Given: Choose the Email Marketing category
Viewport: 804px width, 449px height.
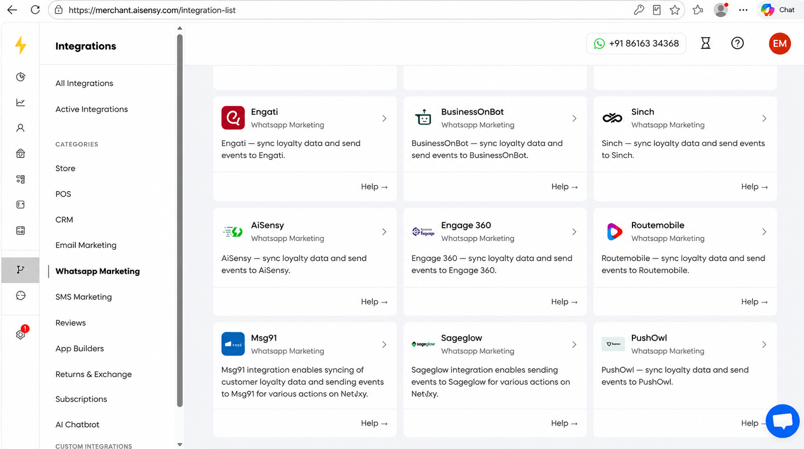Looking at the screenshot, I should [86, 245].
